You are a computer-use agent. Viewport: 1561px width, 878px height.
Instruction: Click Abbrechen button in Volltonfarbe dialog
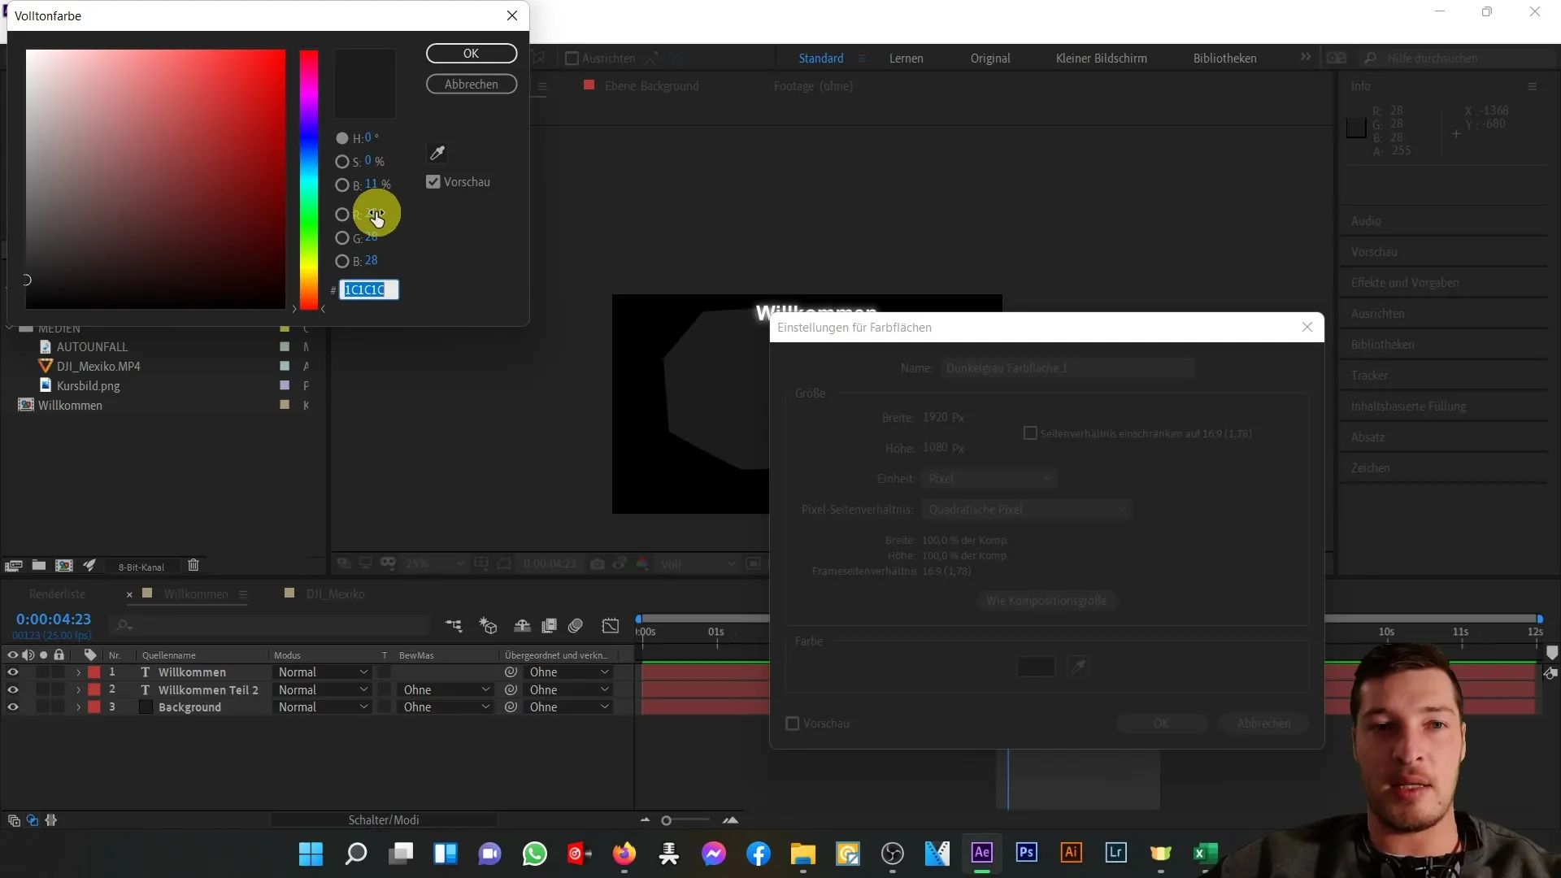[x=472, y=84]
